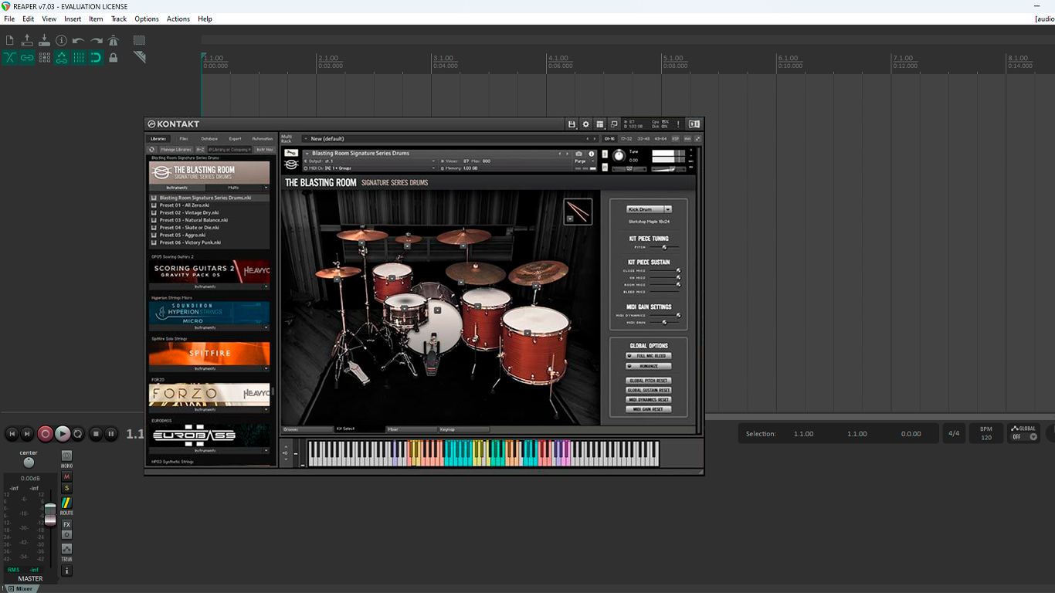Redo the last action in REAPER
The image size is (1055, 593).
[96, 40]
